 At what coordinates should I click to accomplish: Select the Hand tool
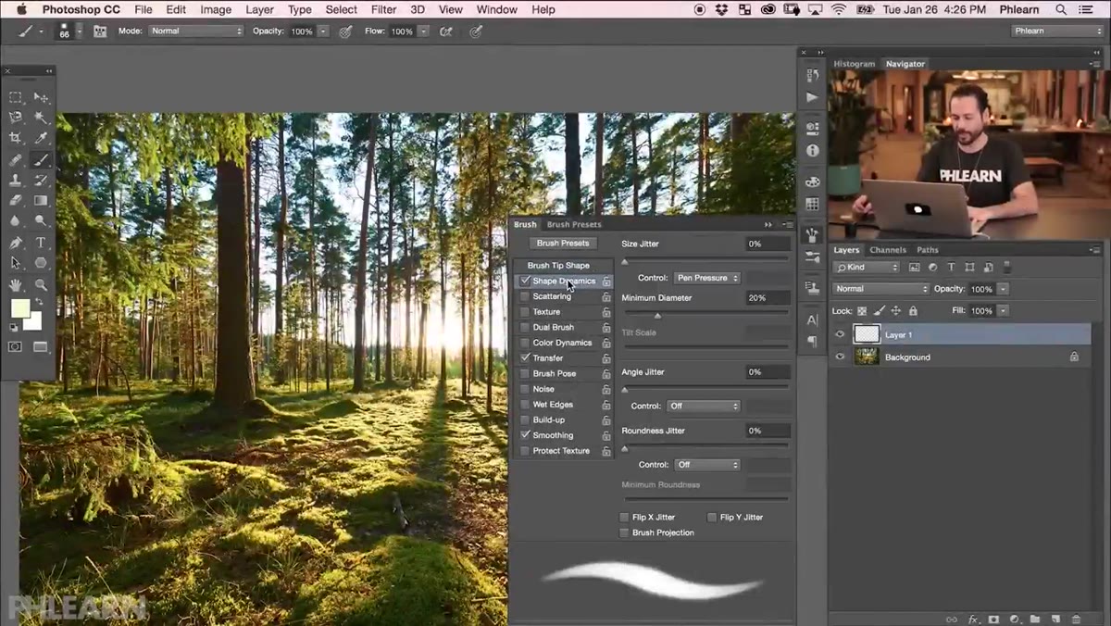[16, 285]
